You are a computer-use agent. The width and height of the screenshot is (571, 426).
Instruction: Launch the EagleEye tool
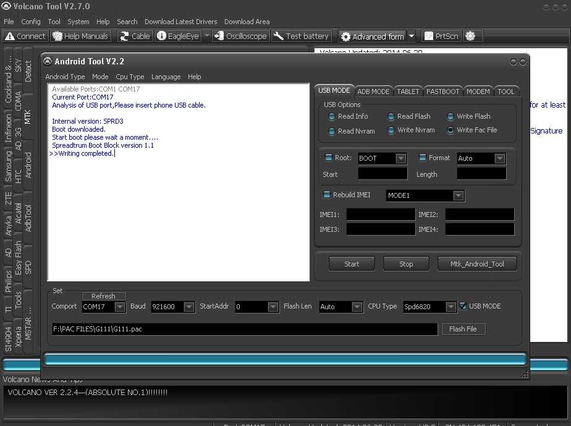tap(178, 36)
